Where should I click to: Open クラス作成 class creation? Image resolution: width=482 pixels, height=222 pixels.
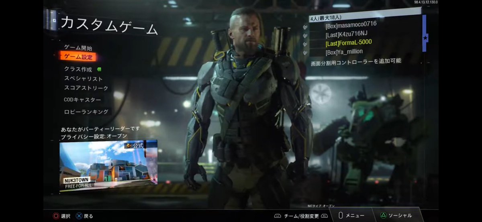[78, 69]
